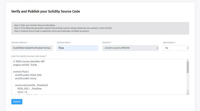Click the 'Contract Address *' label
This screenshot has height=111, width=200.
pyautogui.click(x=19, y=43)
